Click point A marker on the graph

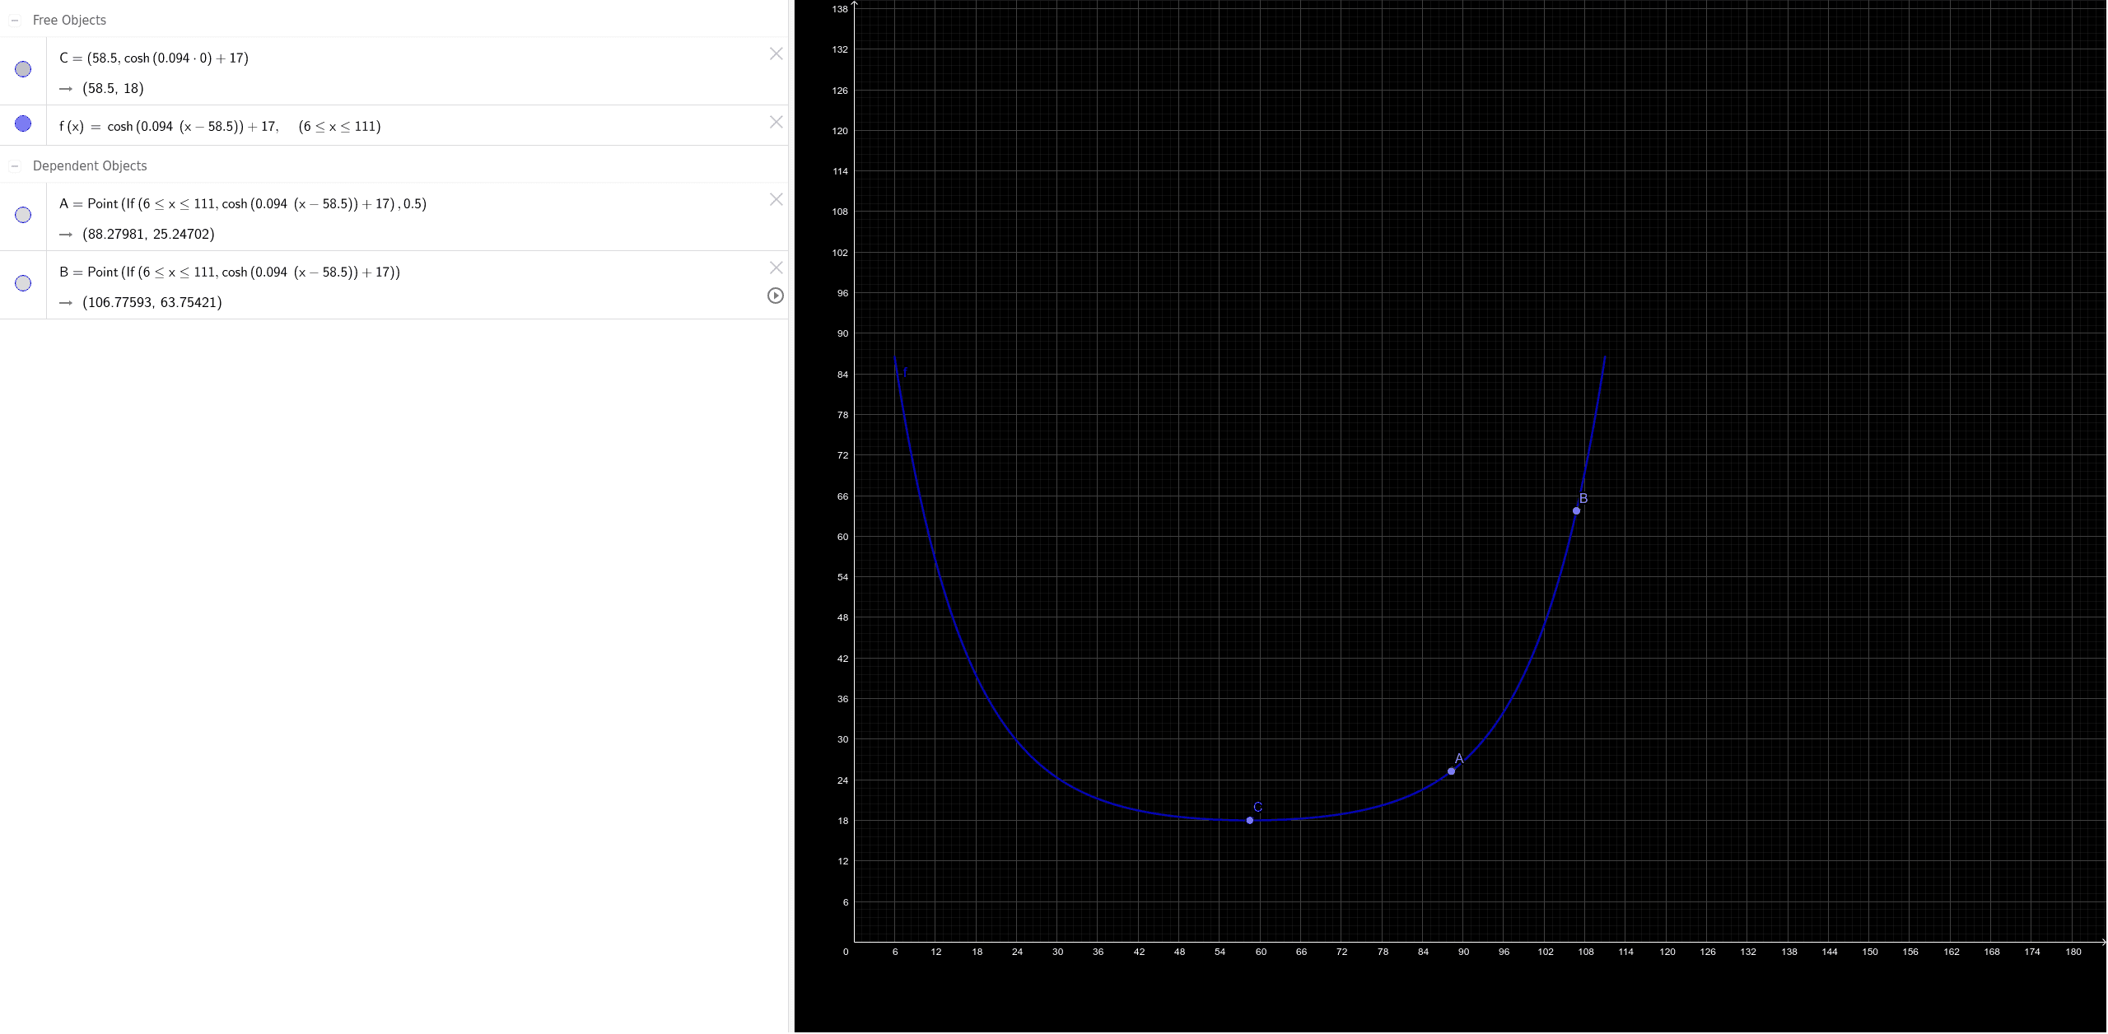coord(1451,771)
